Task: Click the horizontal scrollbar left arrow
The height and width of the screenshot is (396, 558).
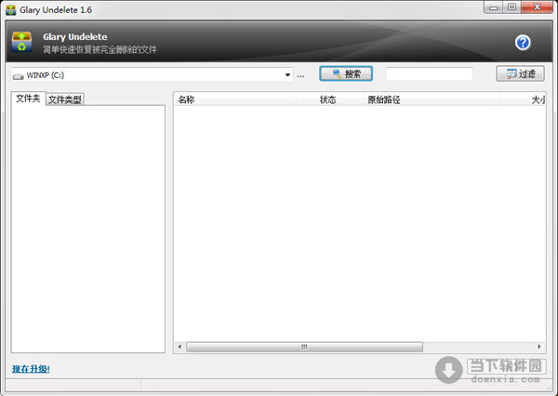Action: [180, 347]
